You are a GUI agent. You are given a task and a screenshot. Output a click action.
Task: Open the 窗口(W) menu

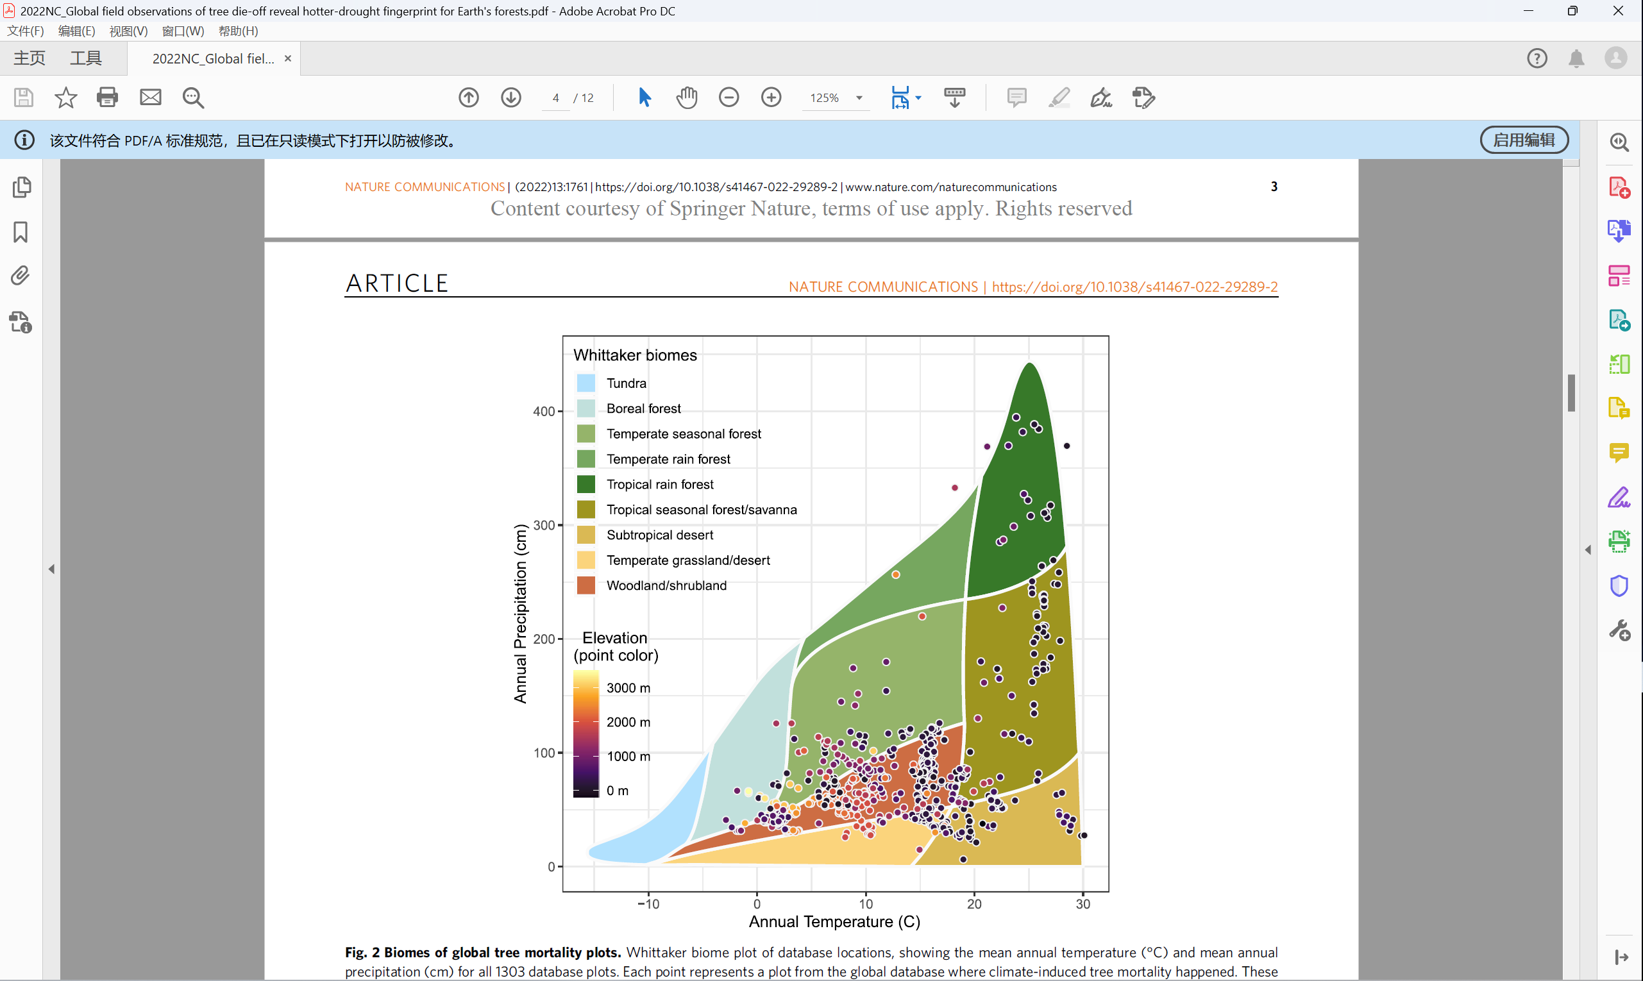tap(183, 31)
